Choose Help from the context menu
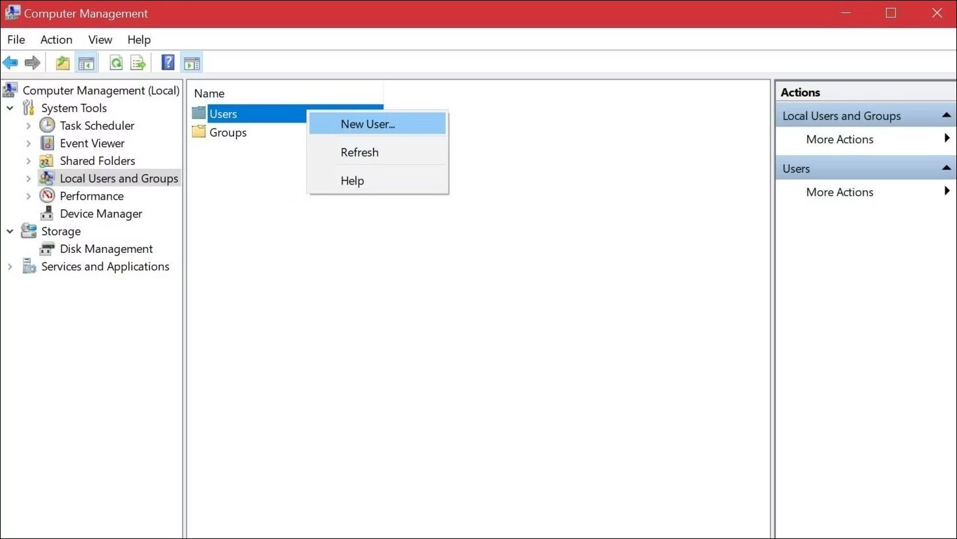The height and width of the screenshot is (539, 957). pos(377,181)
